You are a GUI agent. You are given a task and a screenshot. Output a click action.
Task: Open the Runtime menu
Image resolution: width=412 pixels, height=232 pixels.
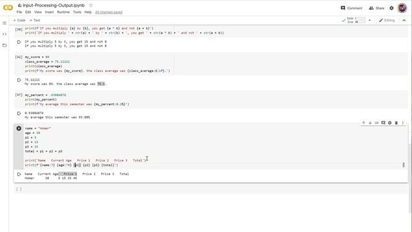[x=63, y=12]
